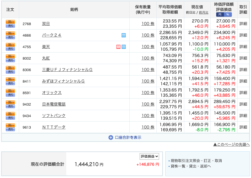This screenshot has width=251, height=178.
Task: Open the 評価損益 dropdown selector
Action: click(x=149, y=157)
